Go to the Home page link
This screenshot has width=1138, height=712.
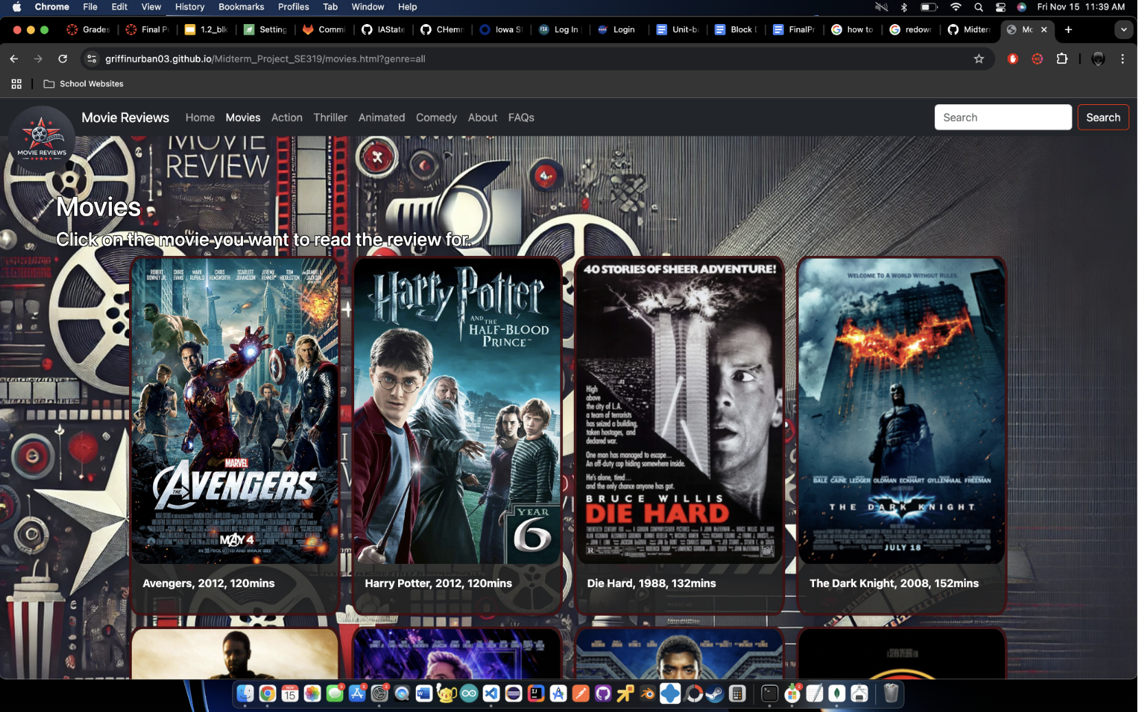[x=200, y=117]
